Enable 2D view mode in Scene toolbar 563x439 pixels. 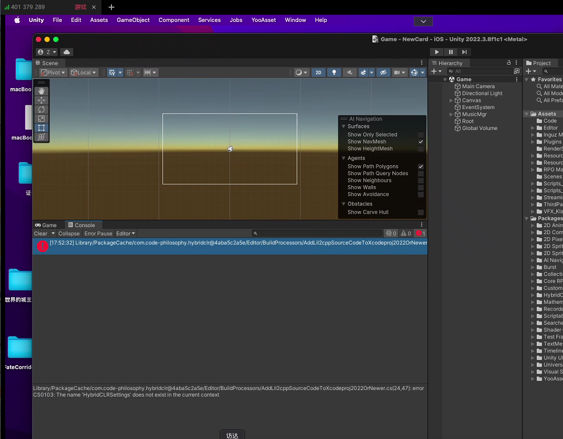point(318,72)
